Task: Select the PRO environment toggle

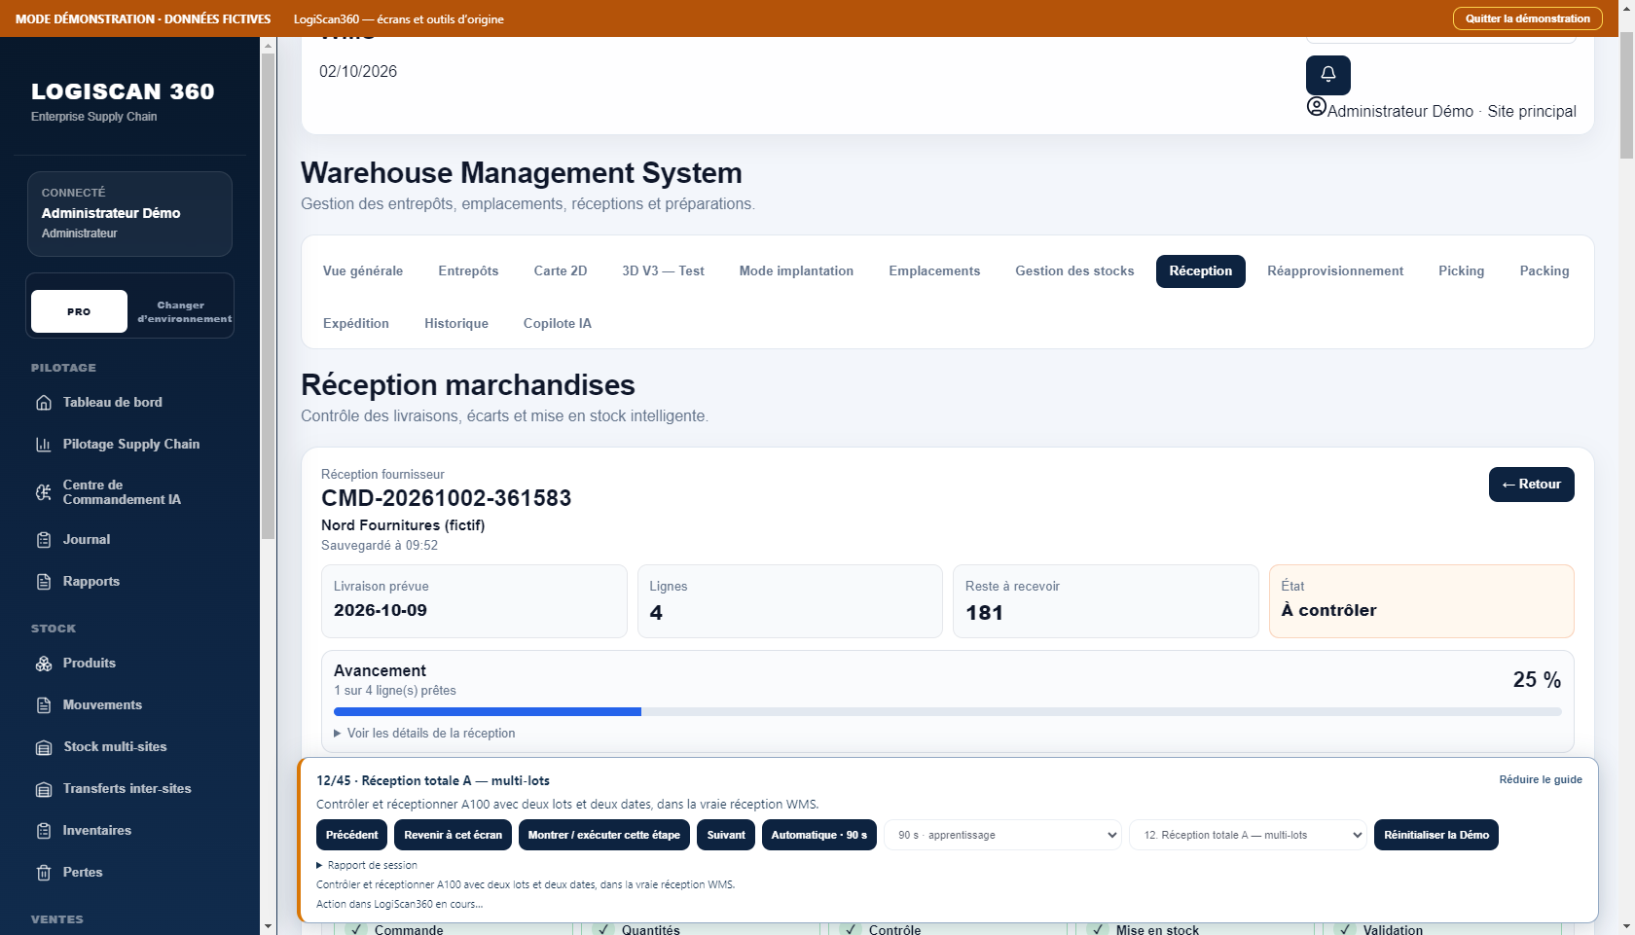Action: (79, 311)
